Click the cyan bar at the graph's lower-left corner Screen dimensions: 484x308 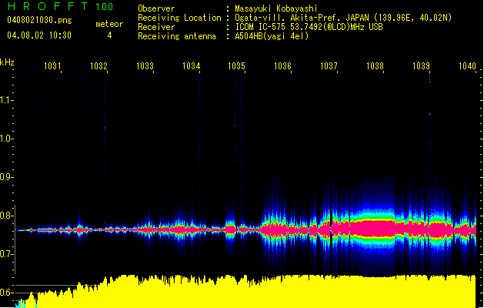click(20, 303)
